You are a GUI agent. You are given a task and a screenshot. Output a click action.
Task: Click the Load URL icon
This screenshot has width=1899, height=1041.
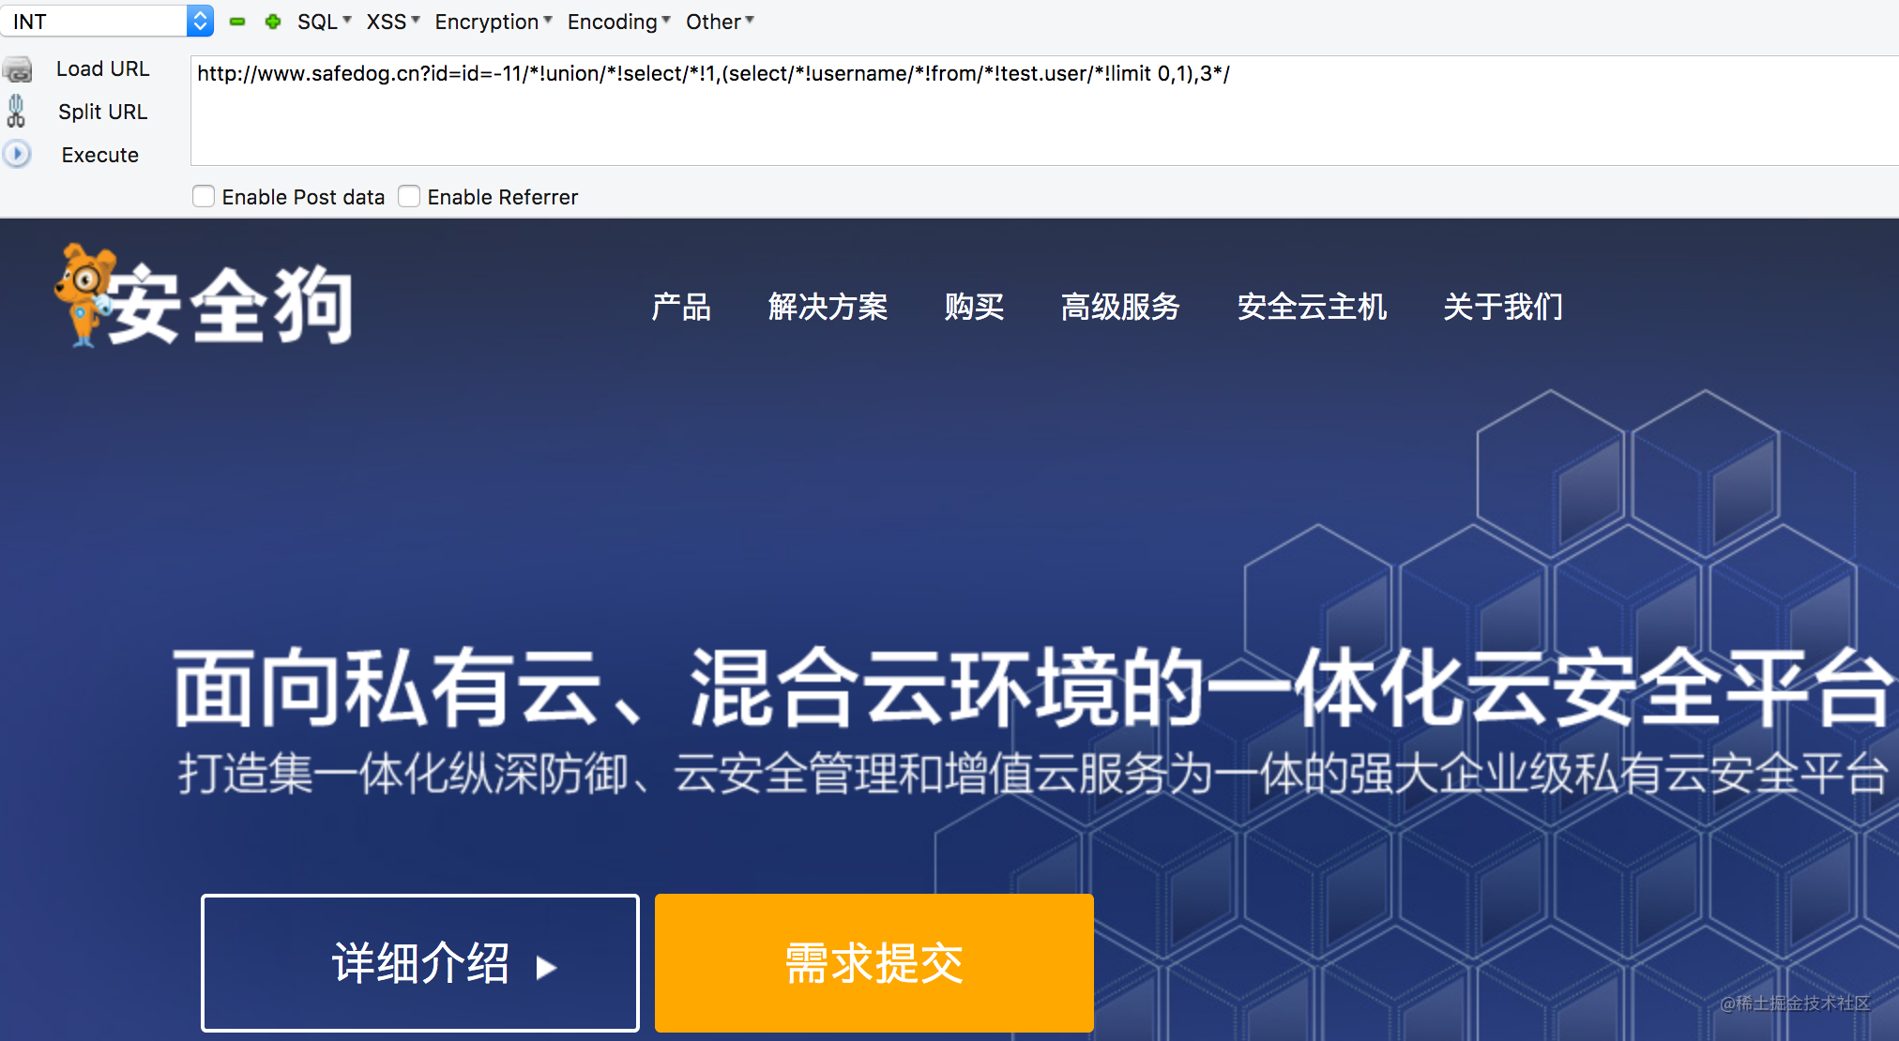tap(17, 69)
